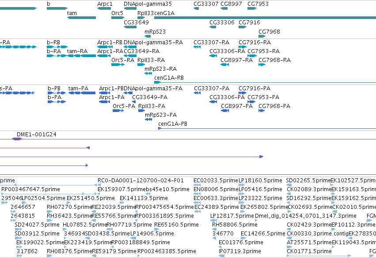Select the RpII33-RA transcript
376x258 pixels.
pyautogui.click(x=141, y=65)
